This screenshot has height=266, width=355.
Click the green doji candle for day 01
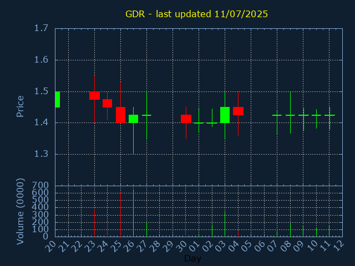coord(199,123)
